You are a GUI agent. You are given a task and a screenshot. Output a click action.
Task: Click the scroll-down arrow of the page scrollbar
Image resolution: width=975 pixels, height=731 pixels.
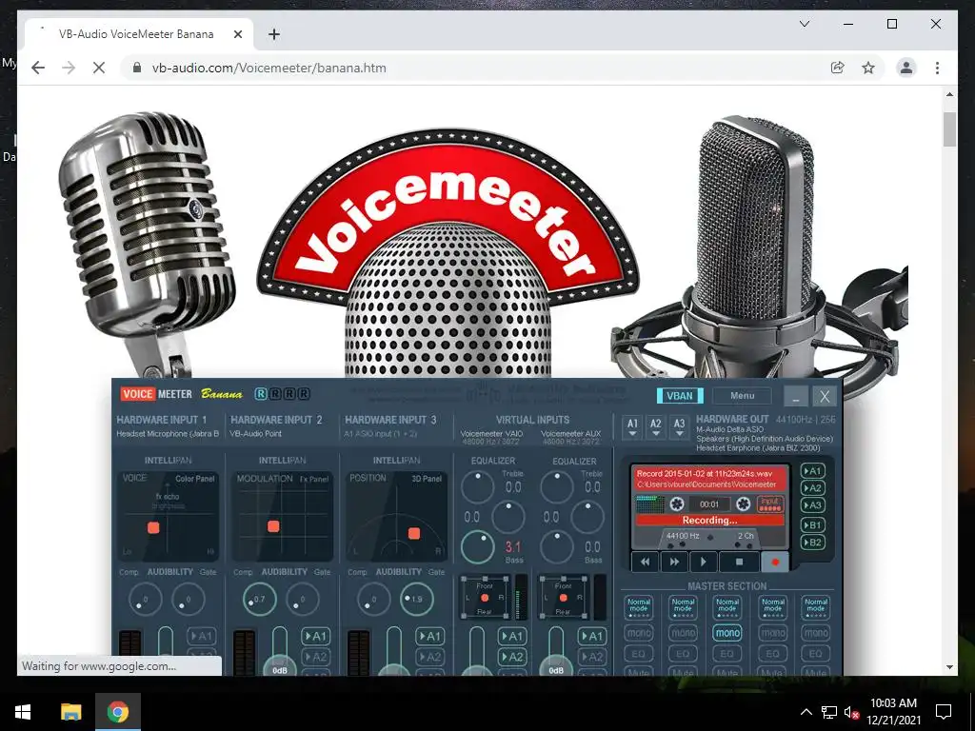(x=949, y=667)
